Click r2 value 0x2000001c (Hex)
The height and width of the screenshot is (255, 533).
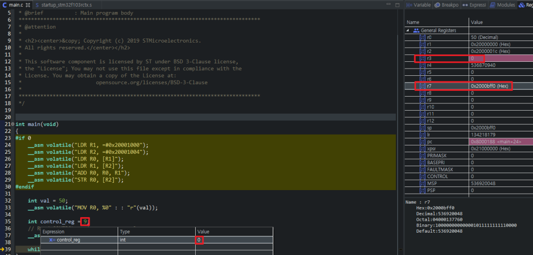(x=490, y=51)
